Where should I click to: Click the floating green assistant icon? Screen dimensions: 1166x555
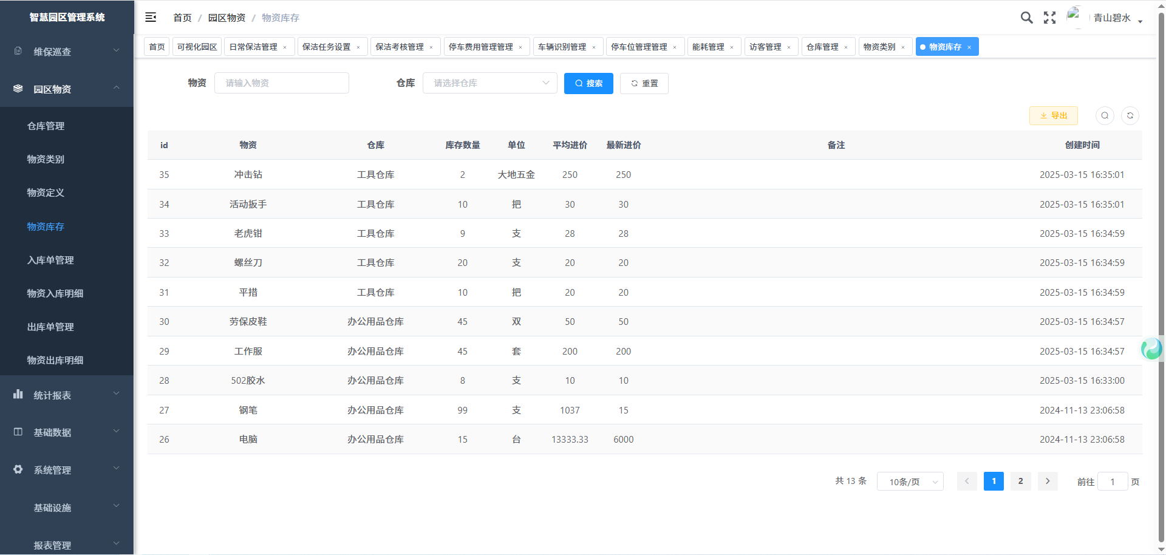1151,349
